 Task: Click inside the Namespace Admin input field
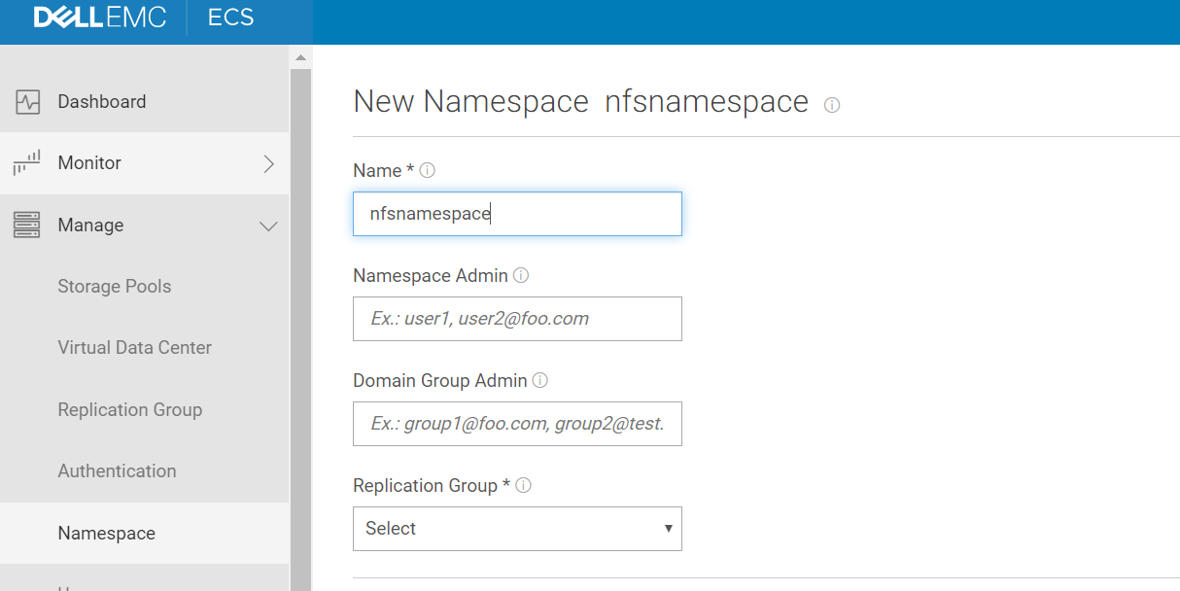pyautogui.click(x=516, y=319)
